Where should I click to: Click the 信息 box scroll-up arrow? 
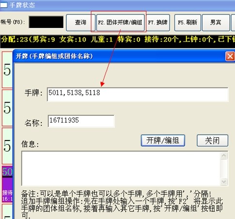[x=224, y=156]
